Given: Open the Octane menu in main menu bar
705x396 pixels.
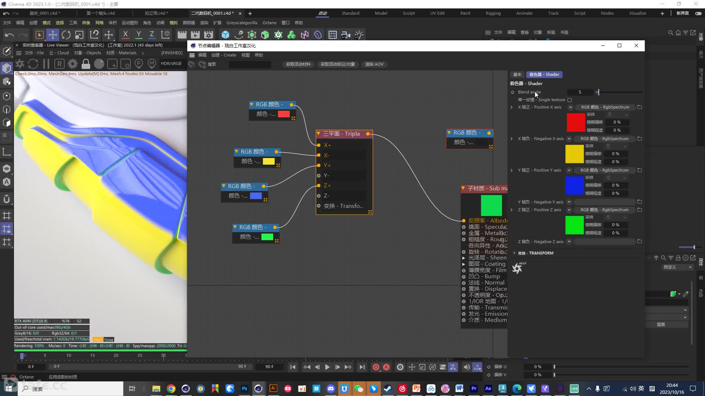Looking at the screenshot, I should coord(269,23).
